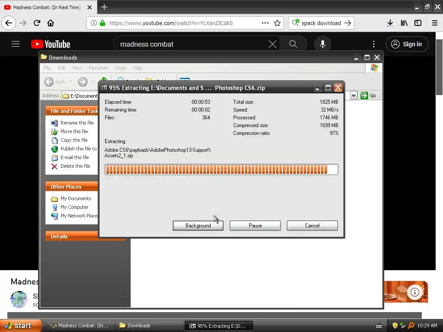443x332 pixels.
Task: Click magnifier icon in system tray
Action: tap(411, 326)
